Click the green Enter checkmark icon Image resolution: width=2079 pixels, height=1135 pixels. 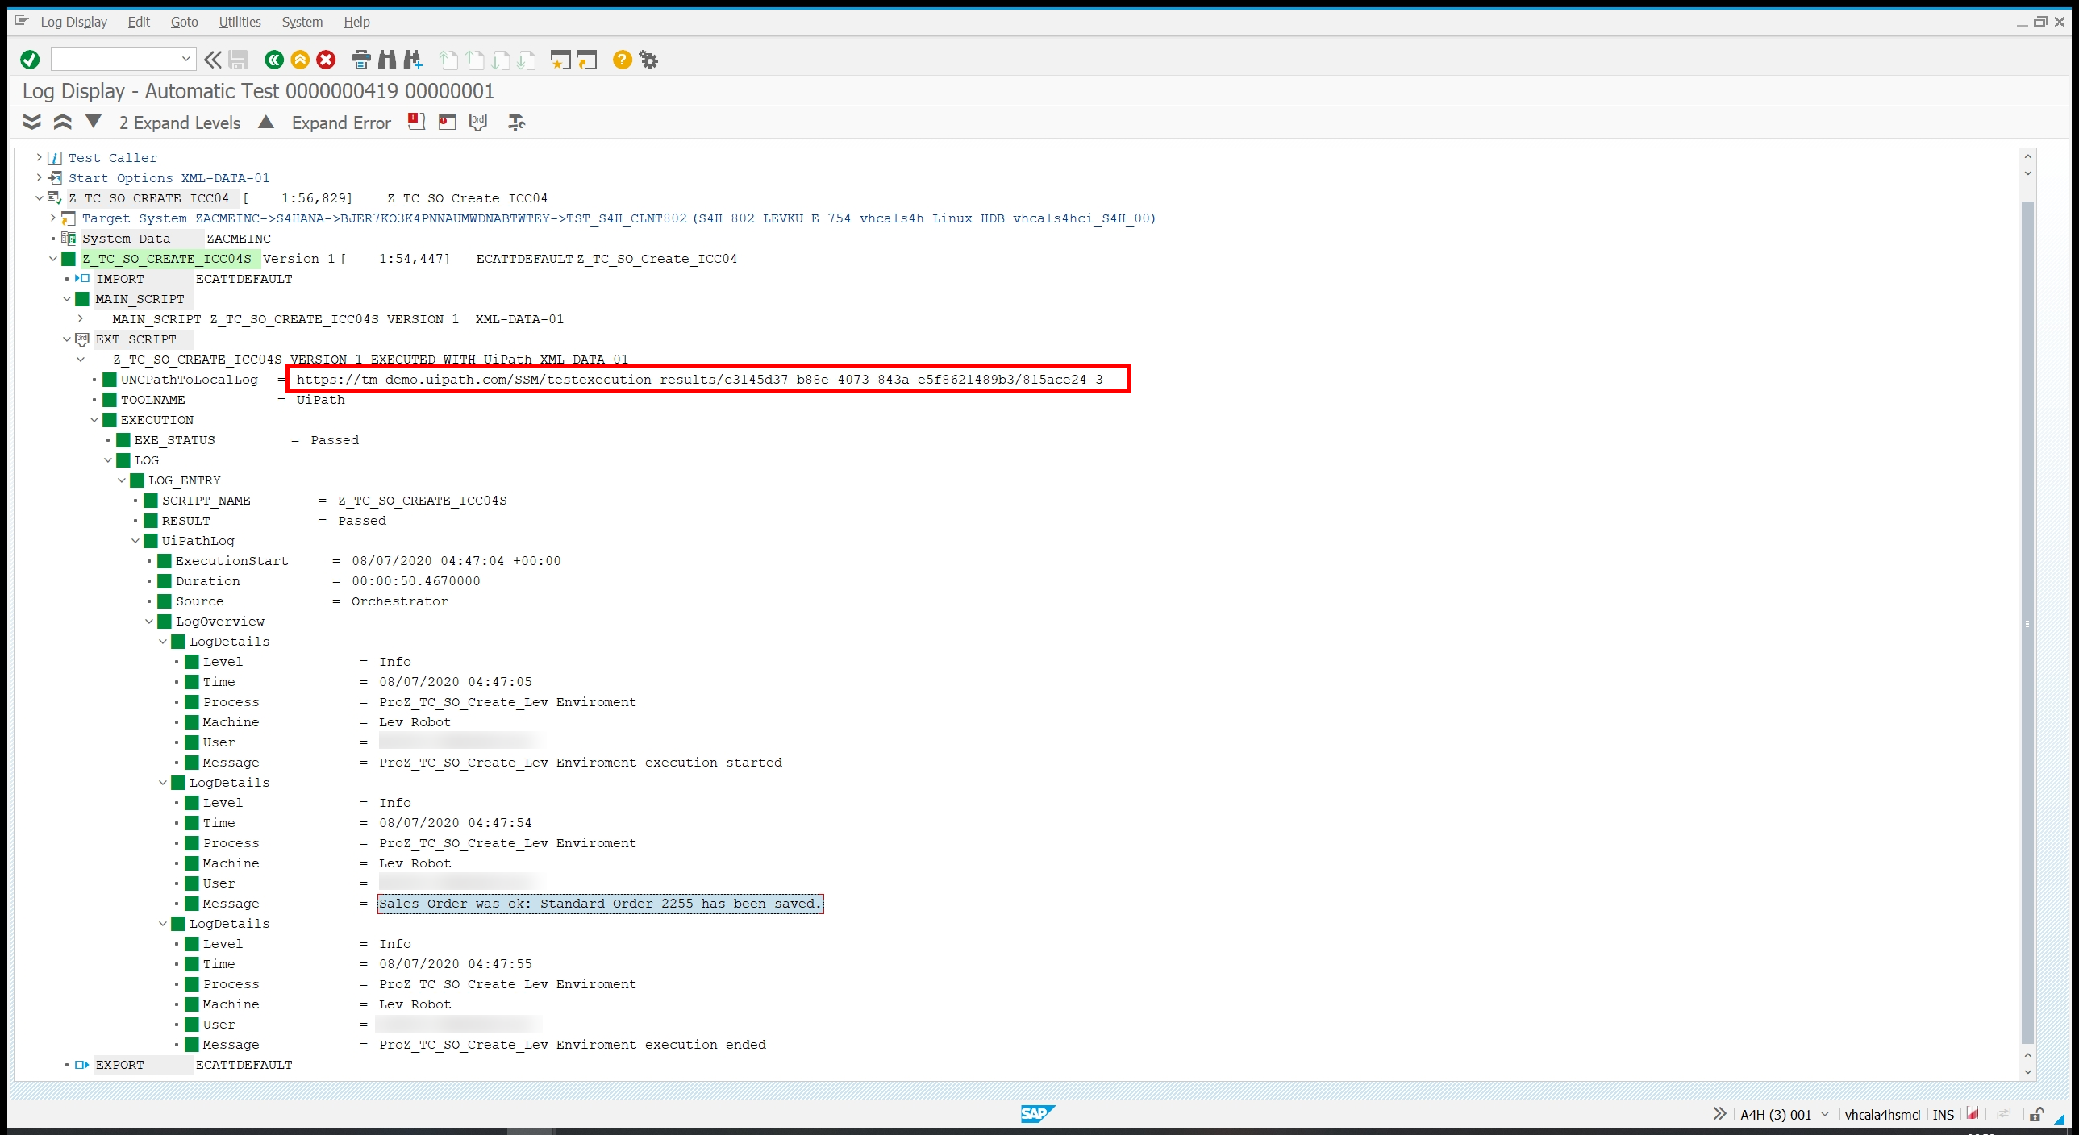click(30, 60)
